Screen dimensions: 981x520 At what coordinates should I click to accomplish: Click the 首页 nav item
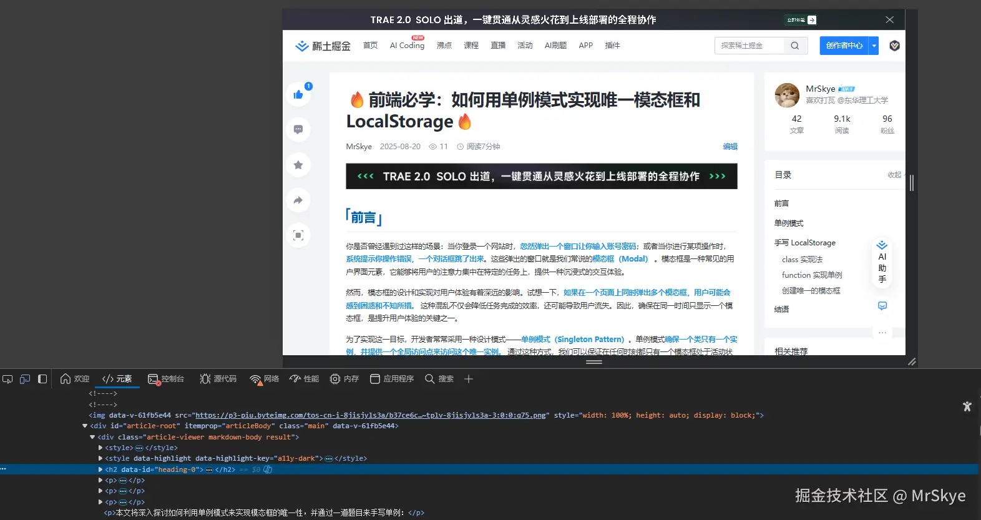pos(371,46)
